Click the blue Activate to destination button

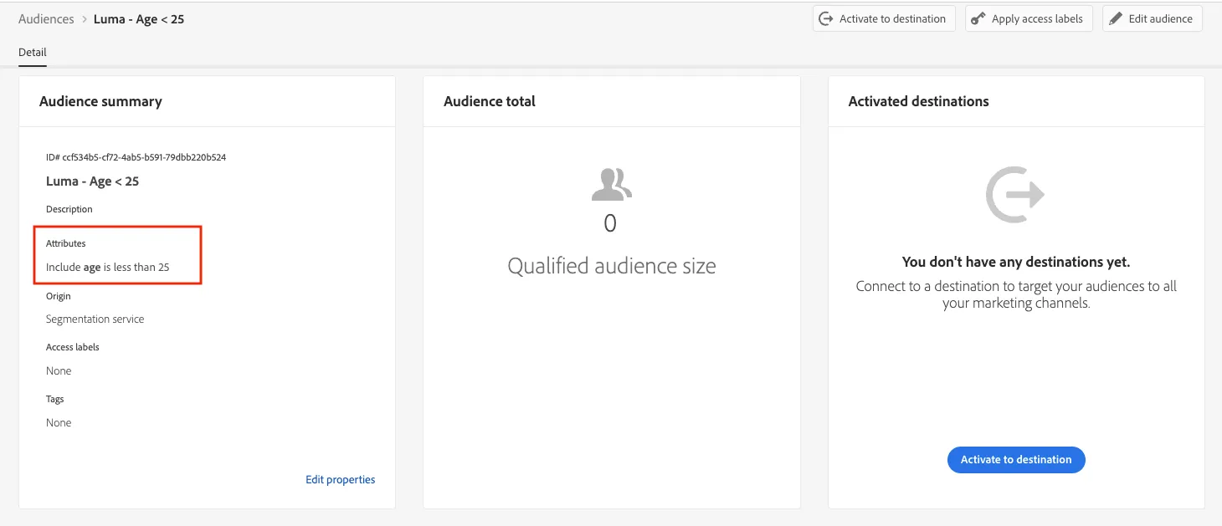tap(1016, 460)
